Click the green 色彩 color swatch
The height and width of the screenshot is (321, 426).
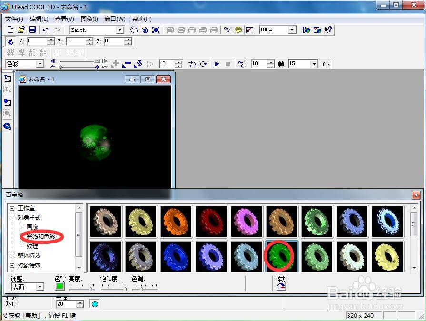60,286
